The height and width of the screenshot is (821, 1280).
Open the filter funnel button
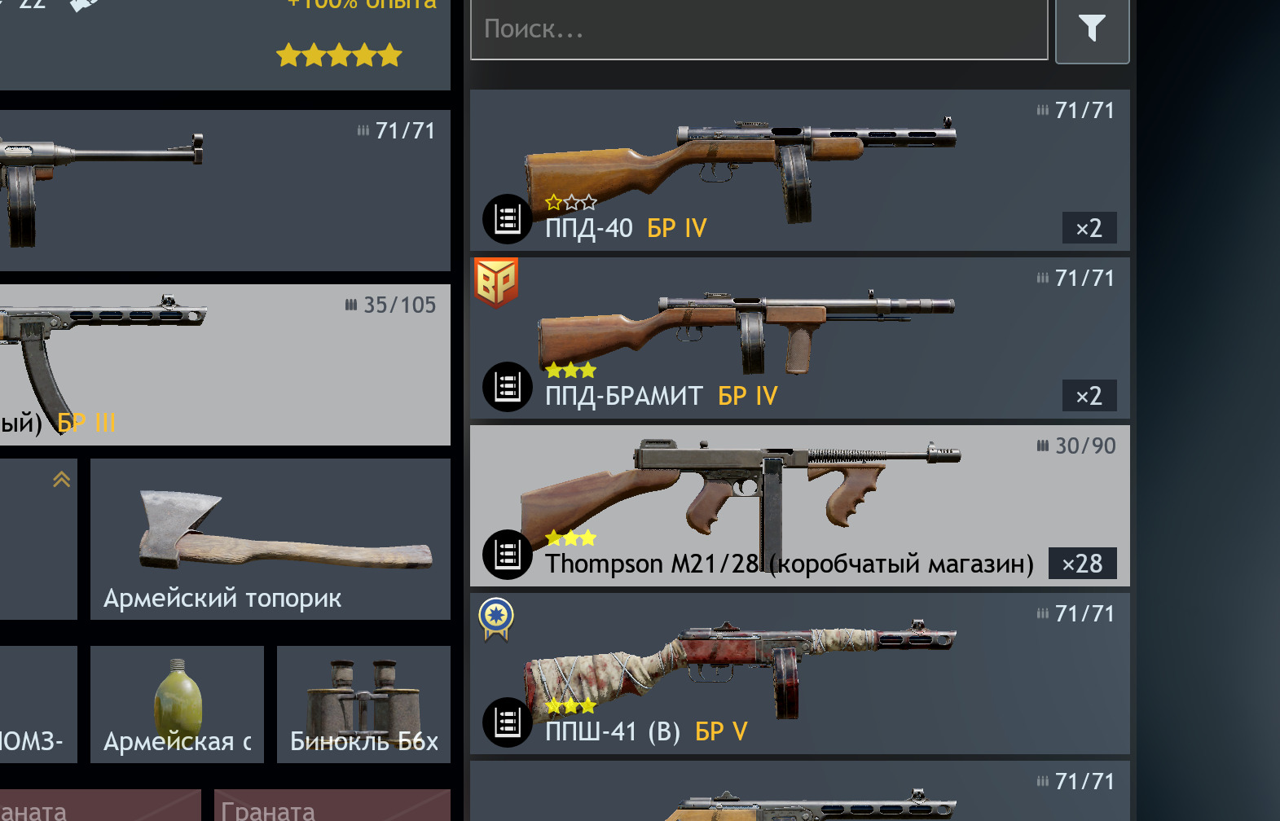click(1092, 30)
